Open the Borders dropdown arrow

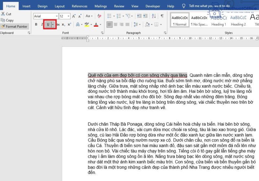click(161, 25)
